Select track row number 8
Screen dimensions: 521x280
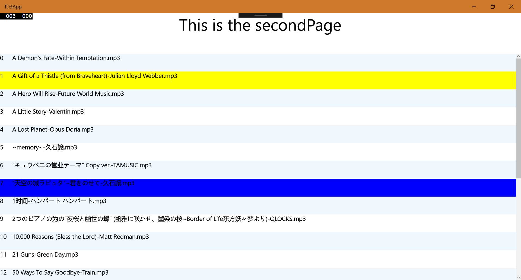pyautogui.click(x=258, y=206)
